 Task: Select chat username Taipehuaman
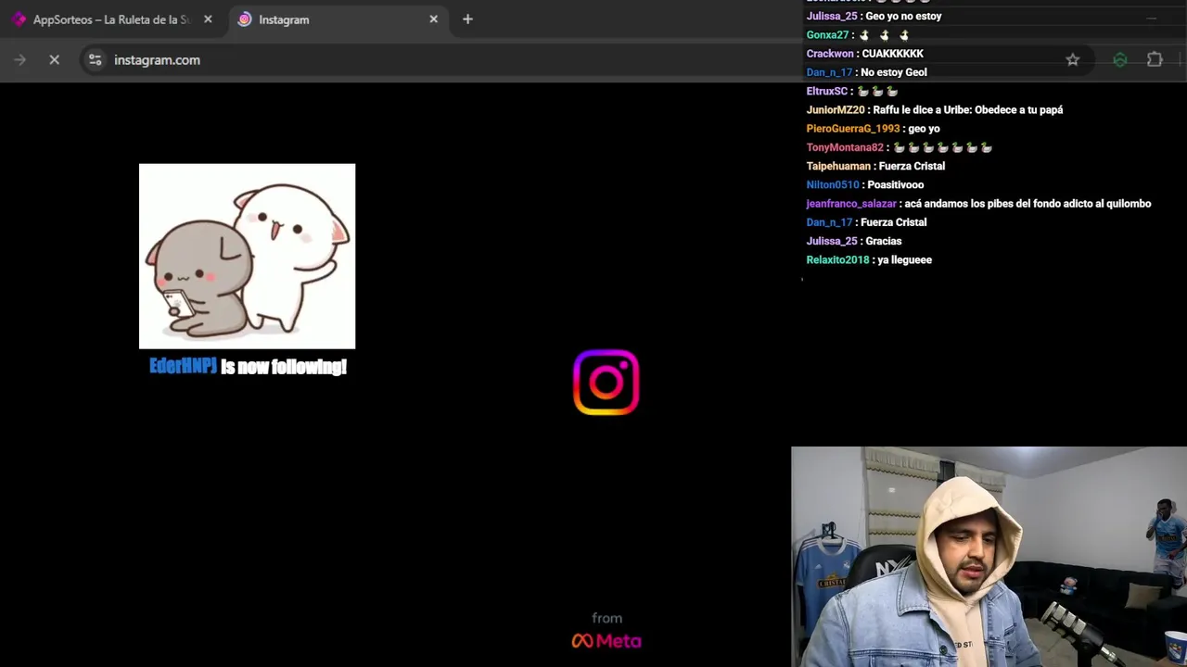(x=838, y=166)
